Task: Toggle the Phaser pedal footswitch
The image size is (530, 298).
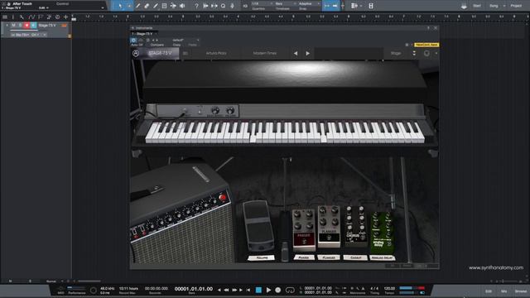Action: click(304, 241)
